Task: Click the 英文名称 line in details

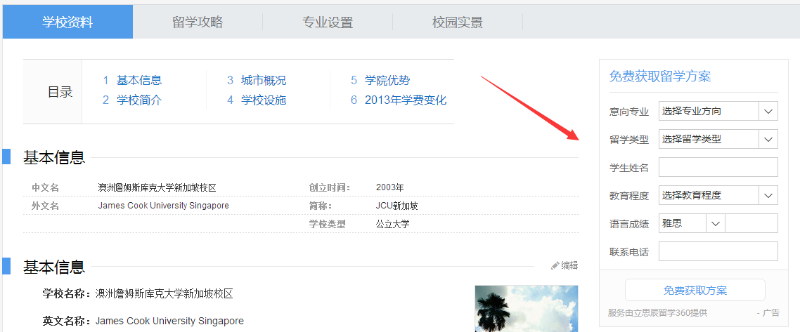Action: [143, 321]
